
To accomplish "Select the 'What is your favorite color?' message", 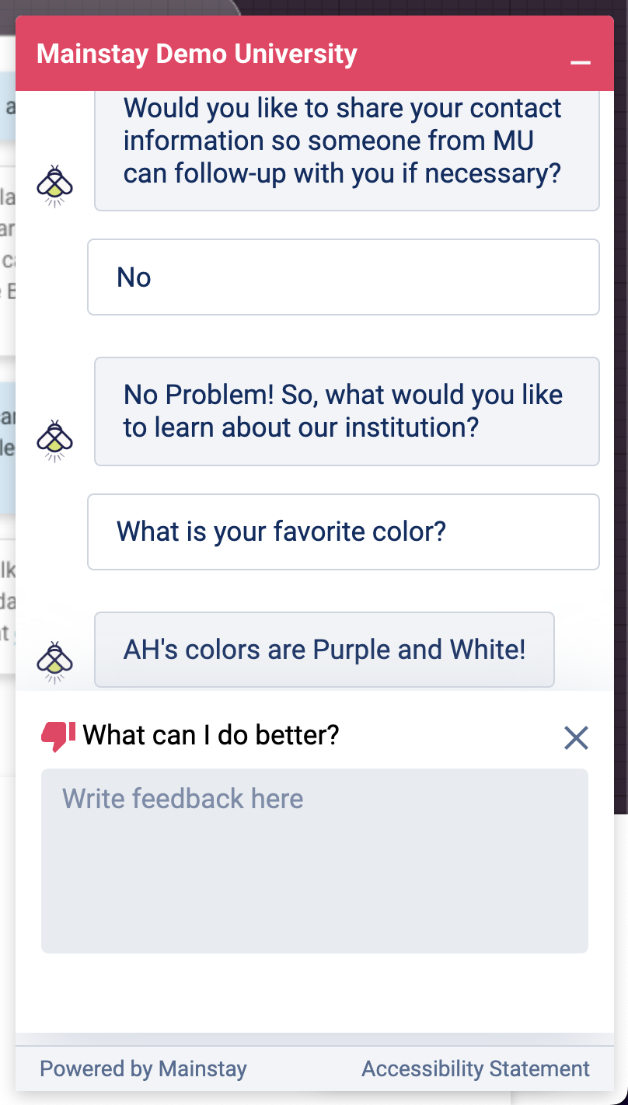I will coord(344,532).
